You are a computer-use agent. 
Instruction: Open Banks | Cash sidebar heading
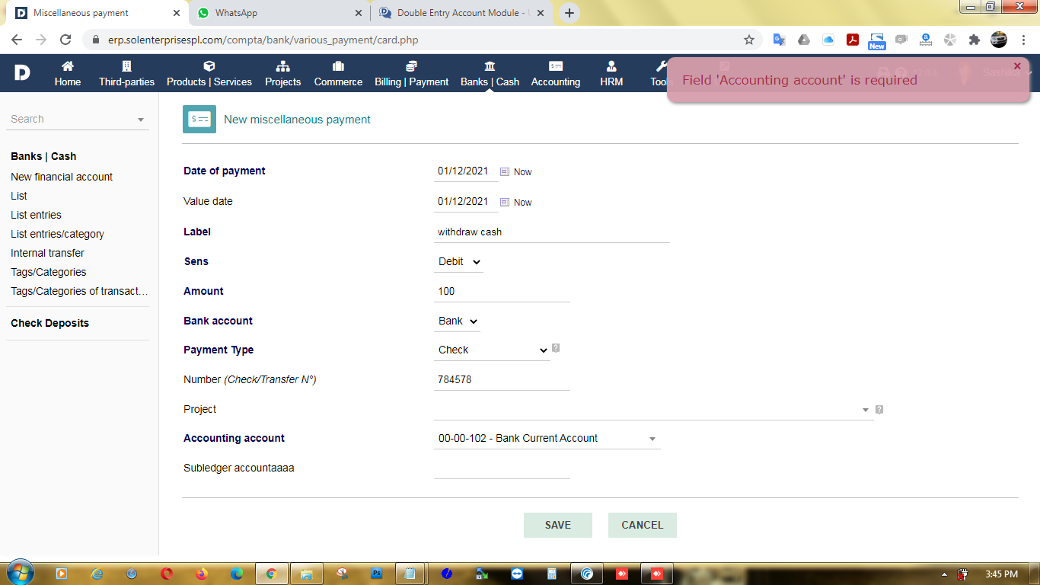tap(43, 156)
